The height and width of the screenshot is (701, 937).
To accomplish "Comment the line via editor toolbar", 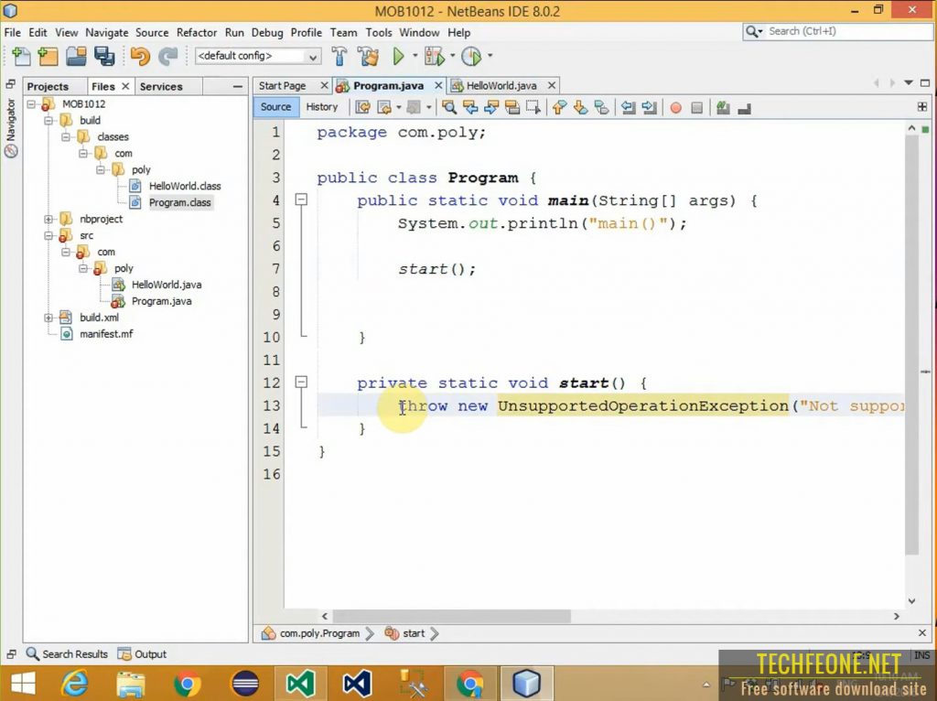I will tap(723, 108).
